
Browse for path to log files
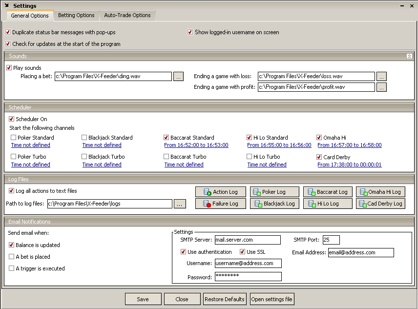pyautogui.click(x=180, y=204)
